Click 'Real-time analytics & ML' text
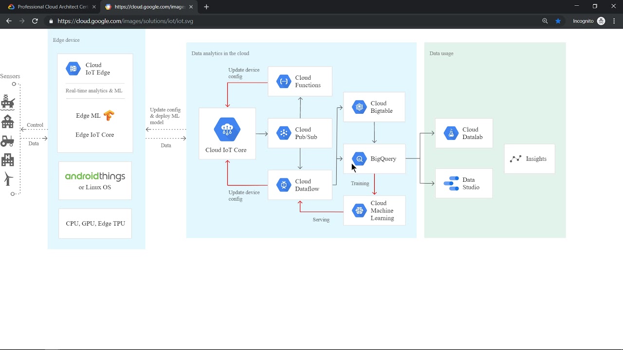The width and height of the screenshot is (623, 350). (x=94, y=91)
